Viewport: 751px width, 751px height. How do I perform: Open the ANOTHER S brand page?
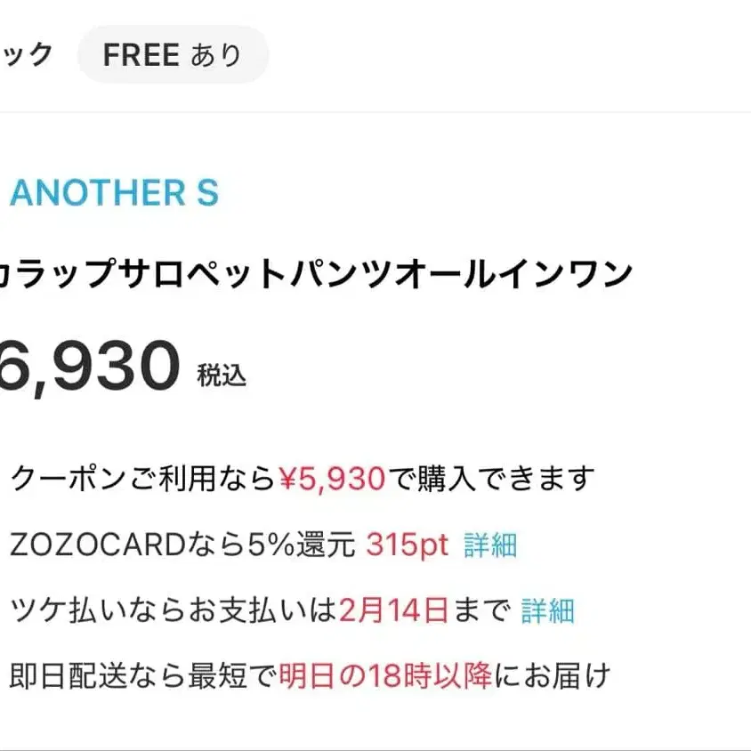click(x=114, y=193)
